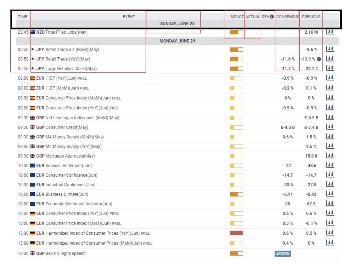Image resolution: width=354 pixels, height=268 pixels.
Task: Open chart icon for EUR Services Sentiment
Action: click(x=330, y=165)
